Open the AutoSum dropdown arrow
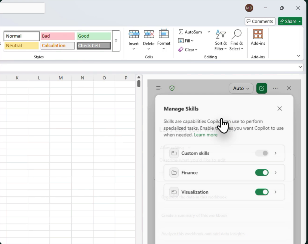Screen dimensions: 308x244 [x=209, y=32]
